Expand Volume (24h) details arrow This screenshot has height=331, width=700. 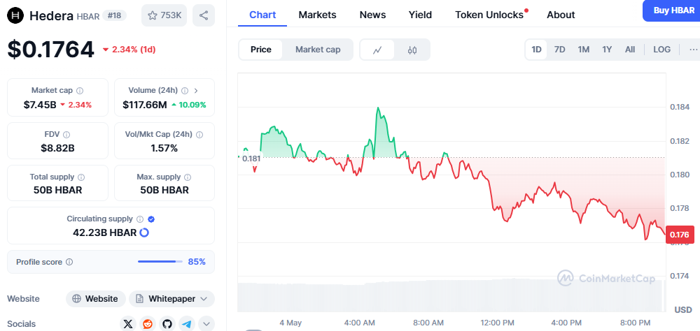196,91
